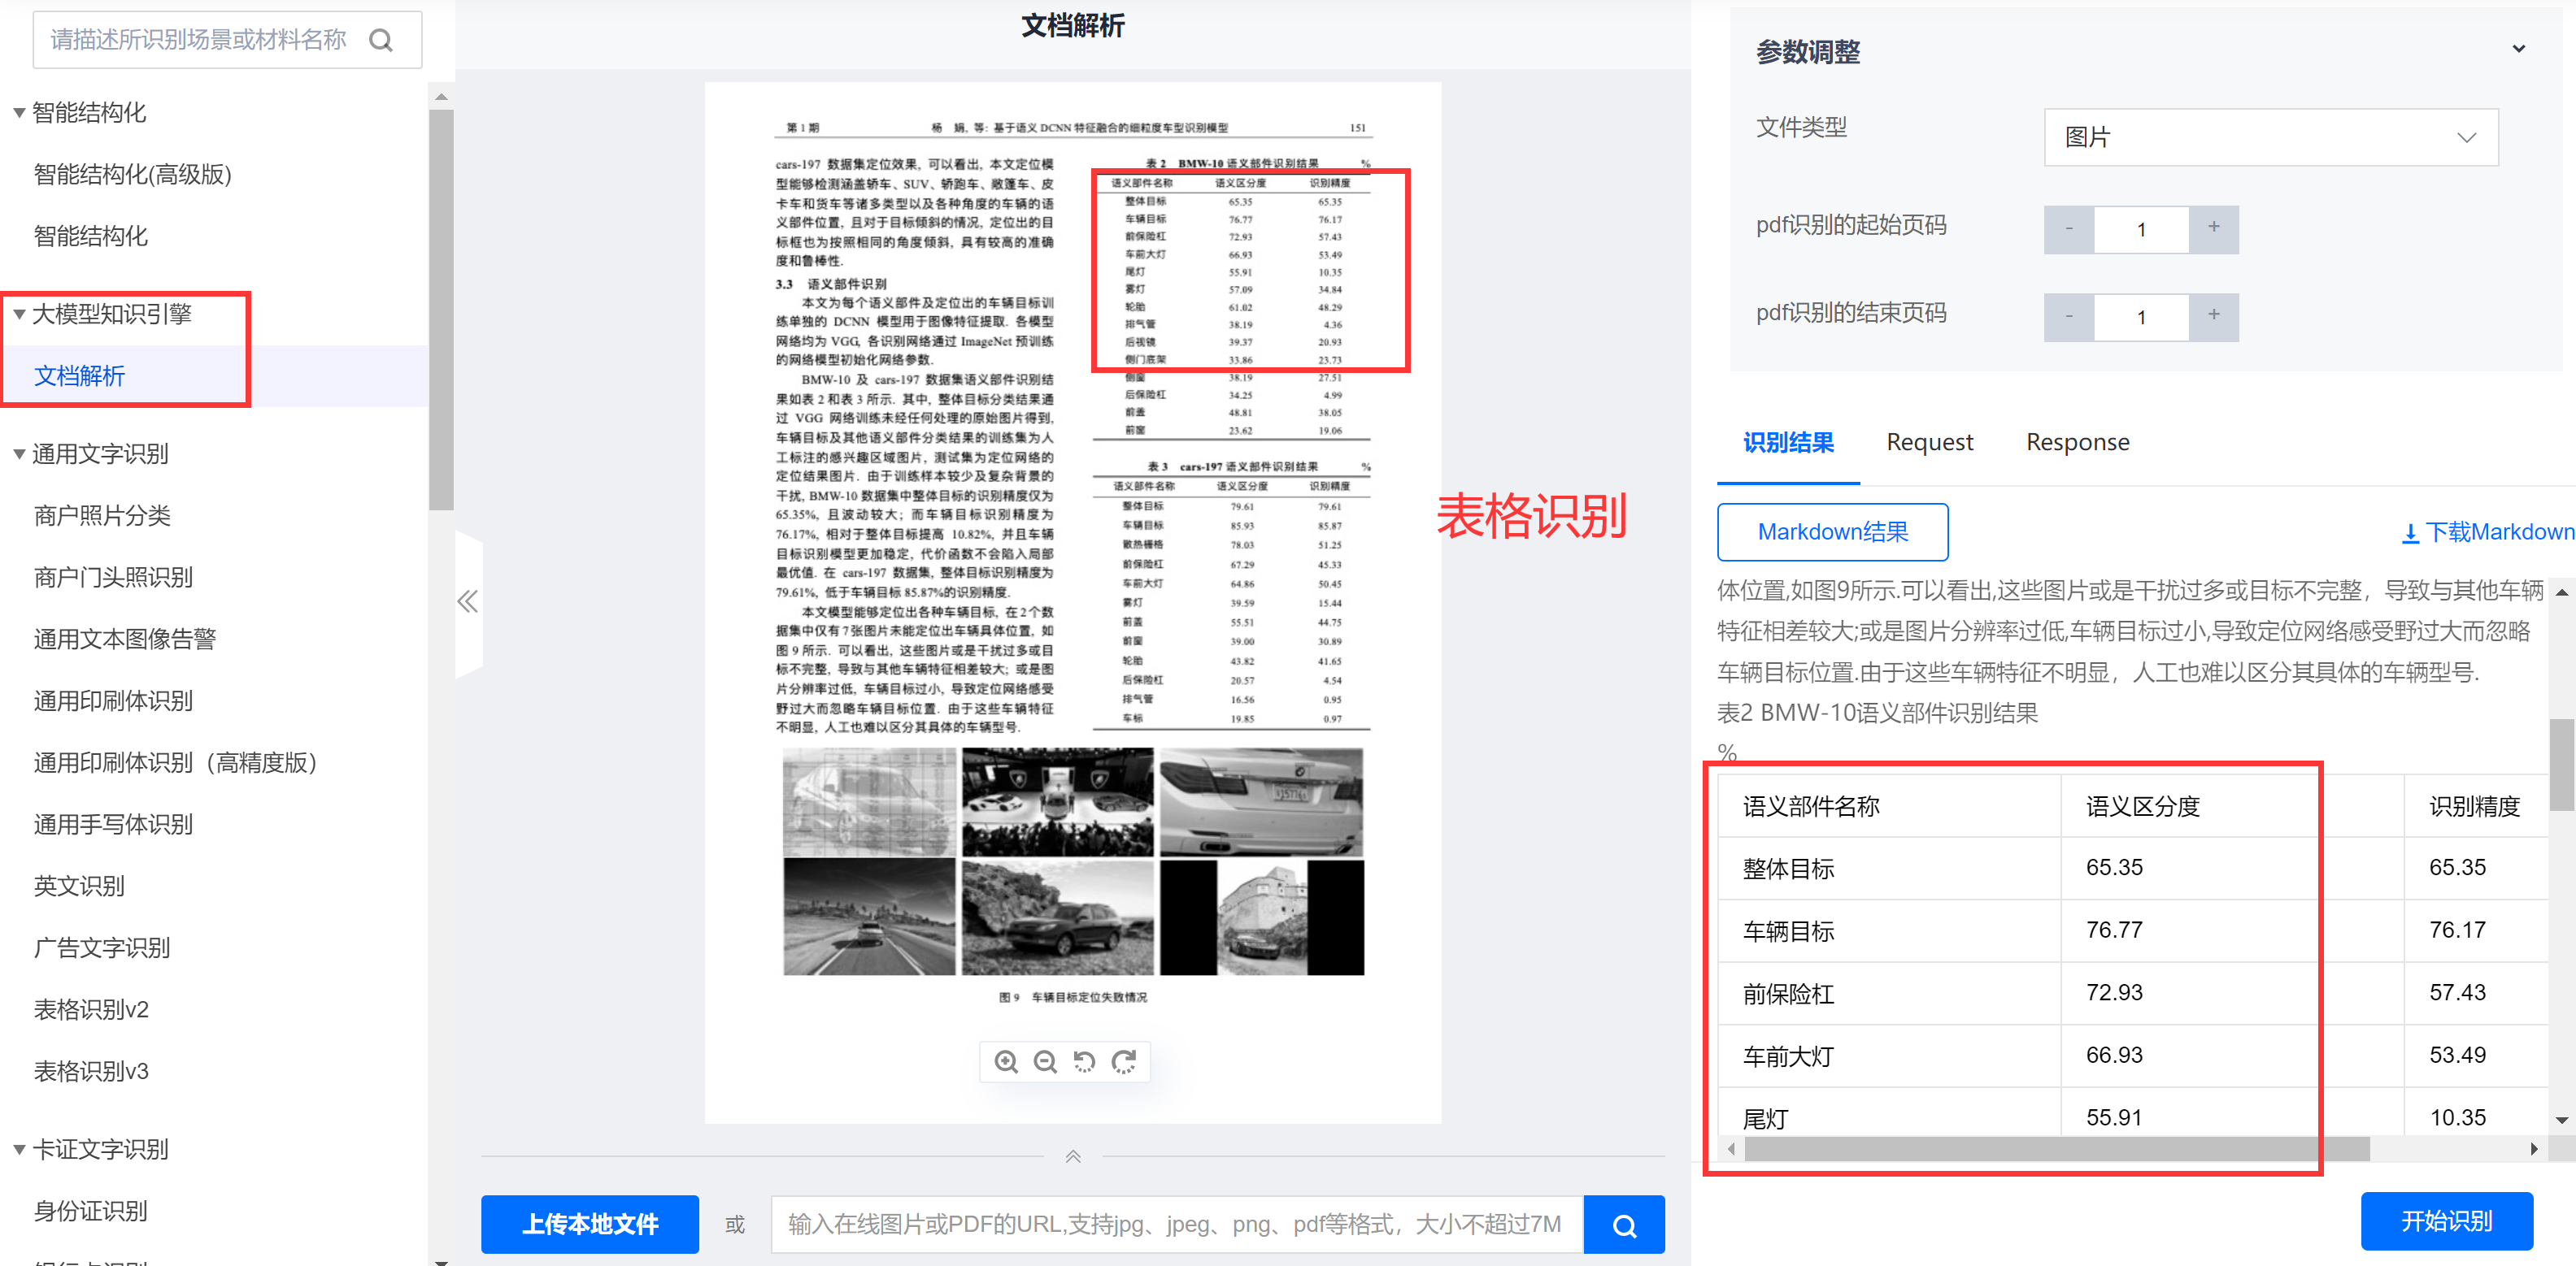Collapse the 通用文字识别 tree group
The image size is (2576, 1266).
click(19, 453)
